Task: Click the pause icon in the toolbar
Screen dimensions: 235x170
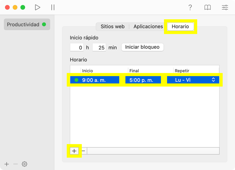Action: point(53,7)
